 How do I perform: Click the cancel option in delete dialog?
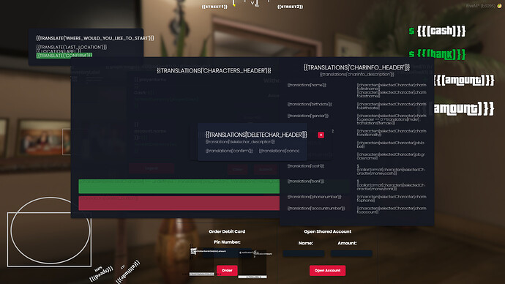tap(279, 151)
